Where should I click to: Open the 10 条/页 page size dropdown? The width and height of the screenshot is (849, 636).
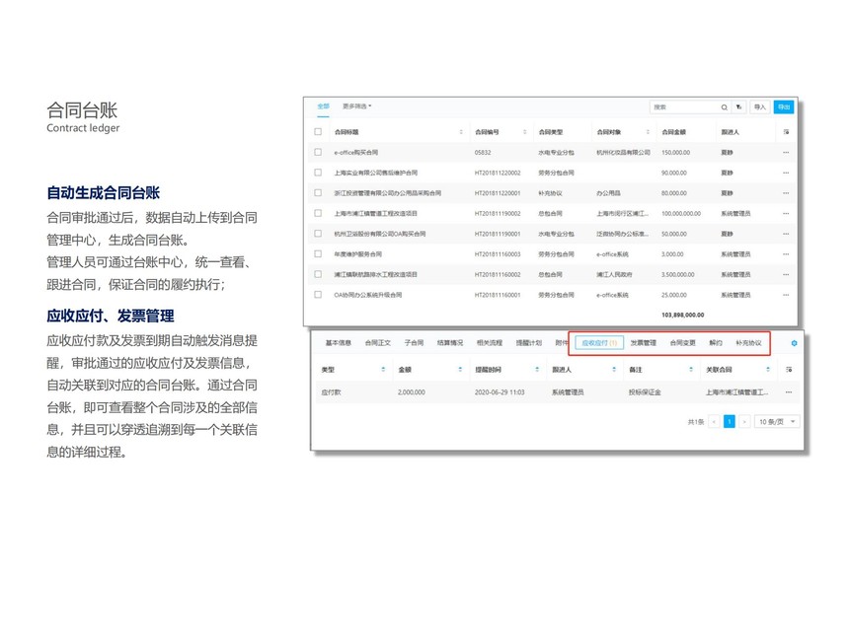click(x=777, y=421)
